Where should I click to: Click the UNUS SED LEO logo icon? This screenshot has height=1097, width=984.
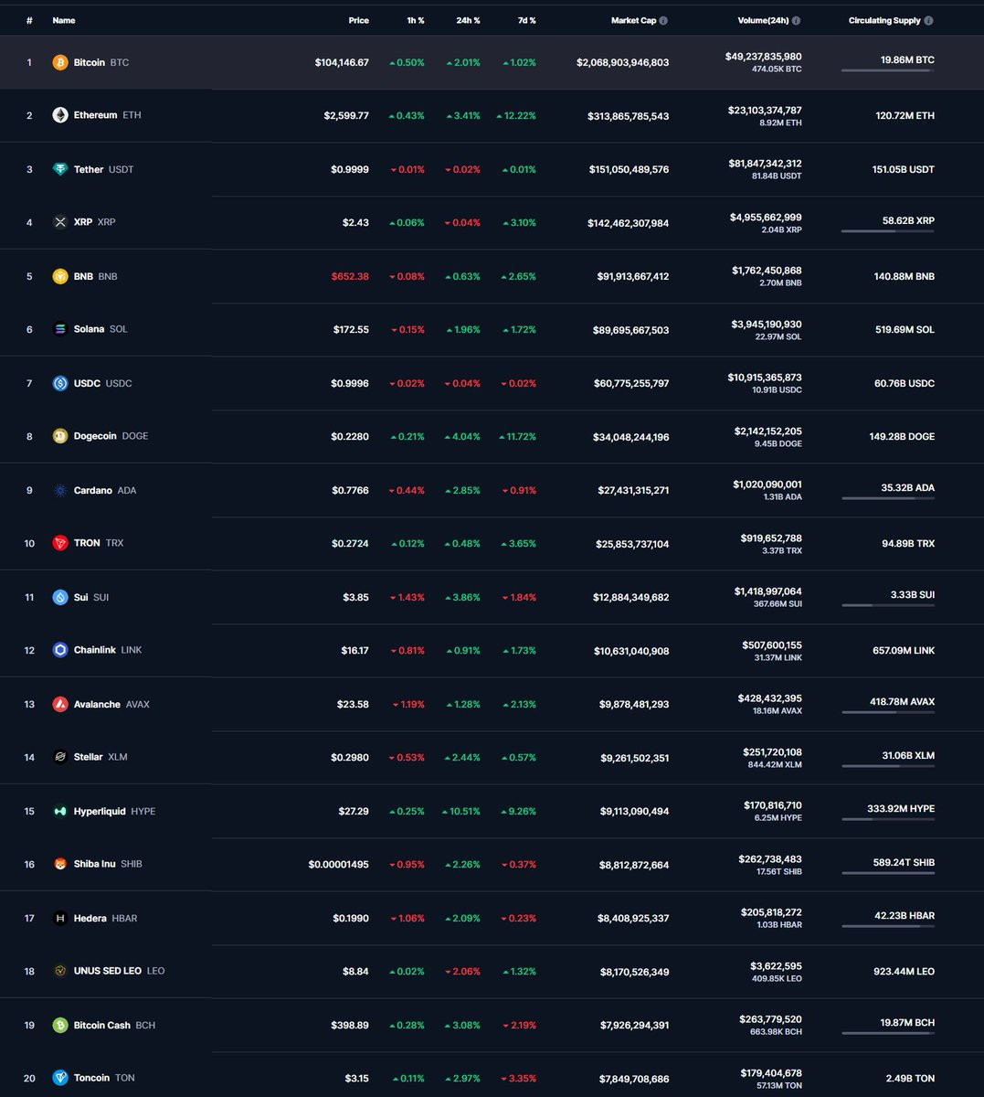coord(60,971)
